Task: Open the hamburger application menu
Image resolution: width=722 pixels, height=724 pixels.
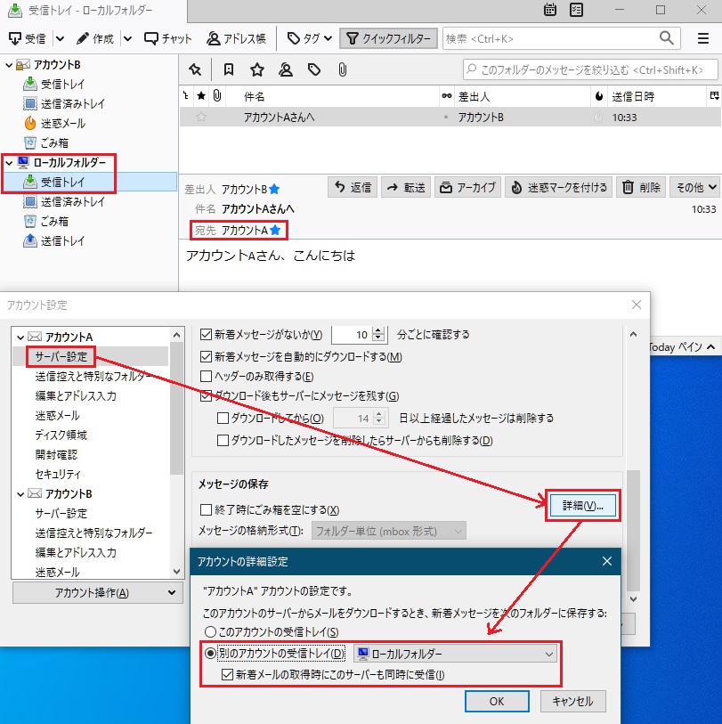Action: (702, 38)
